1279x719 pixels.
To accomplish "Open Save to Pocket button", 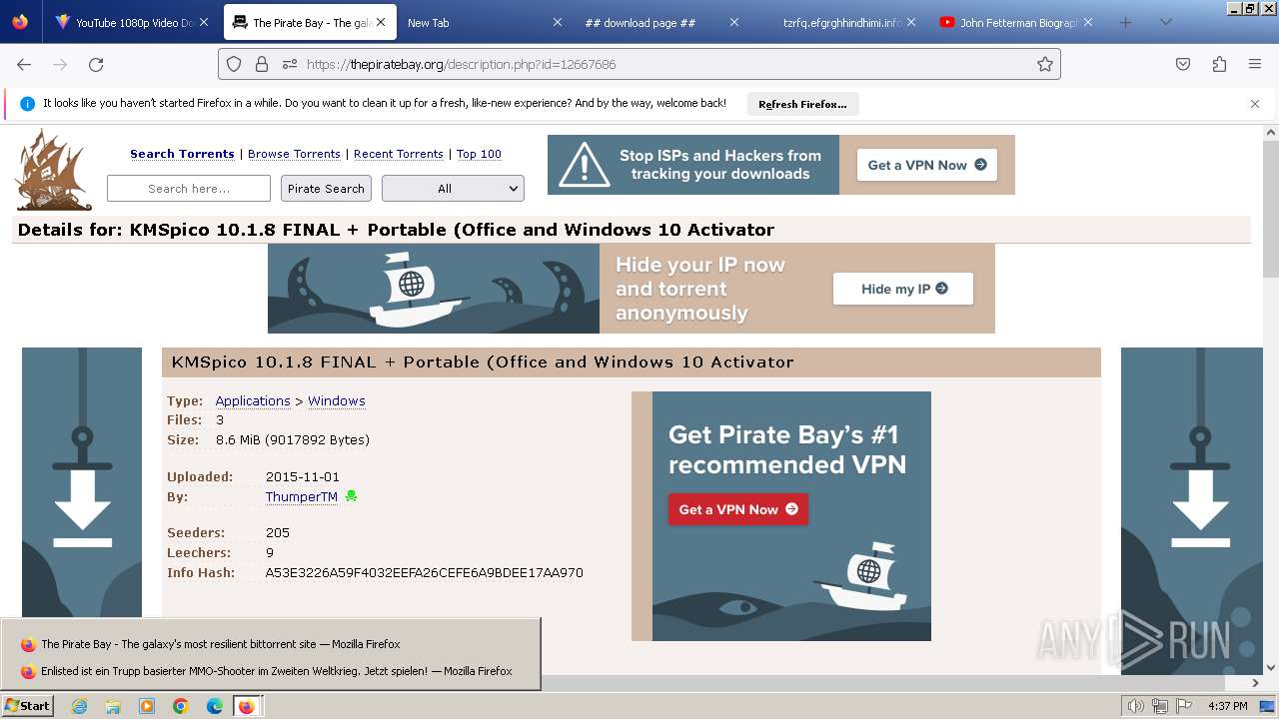I will pyautogui.click(x=1183, y=64).
